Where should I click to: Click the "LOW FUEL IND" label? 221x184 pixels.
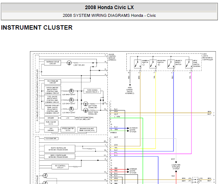(79, 65)
